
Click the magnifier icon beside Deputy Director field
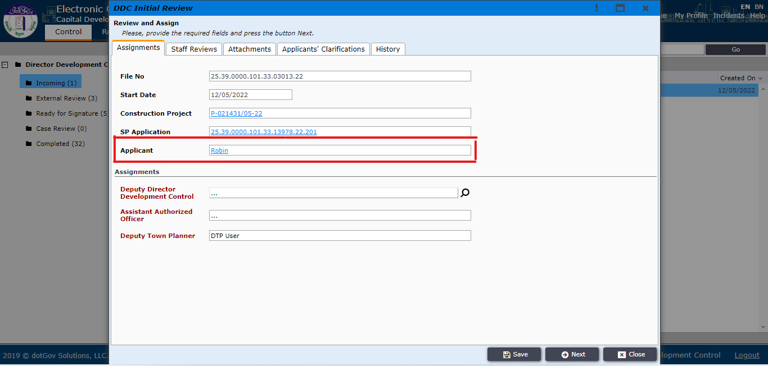point(465,193)
